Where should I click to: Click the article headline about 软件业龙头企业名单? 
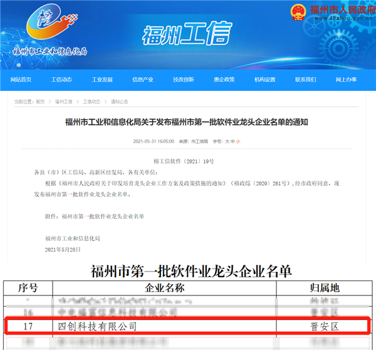(x=187, y=122)
